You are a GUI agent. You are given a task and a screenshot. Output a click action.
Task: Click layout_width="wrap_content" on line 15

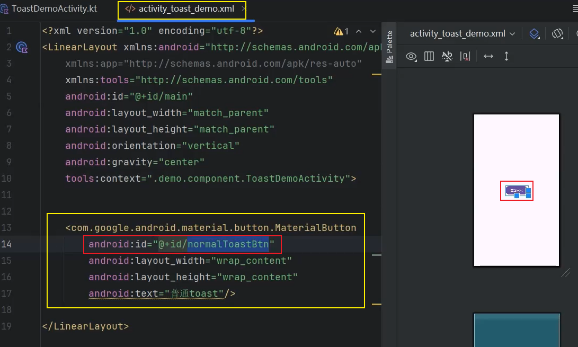190,261
